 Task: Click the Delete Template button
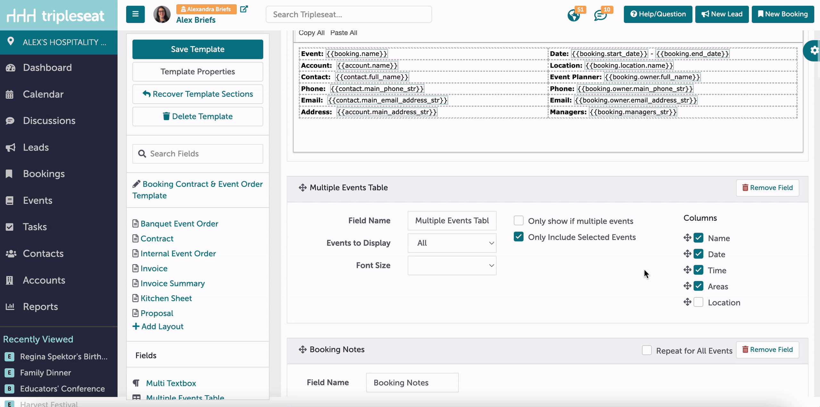tap(198, 117)
